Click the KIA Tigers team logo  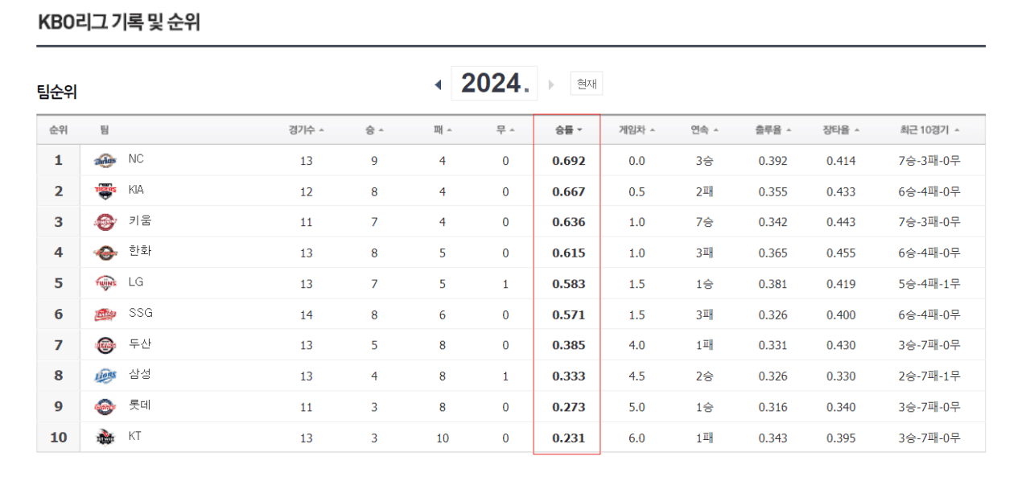coord(105,191)
